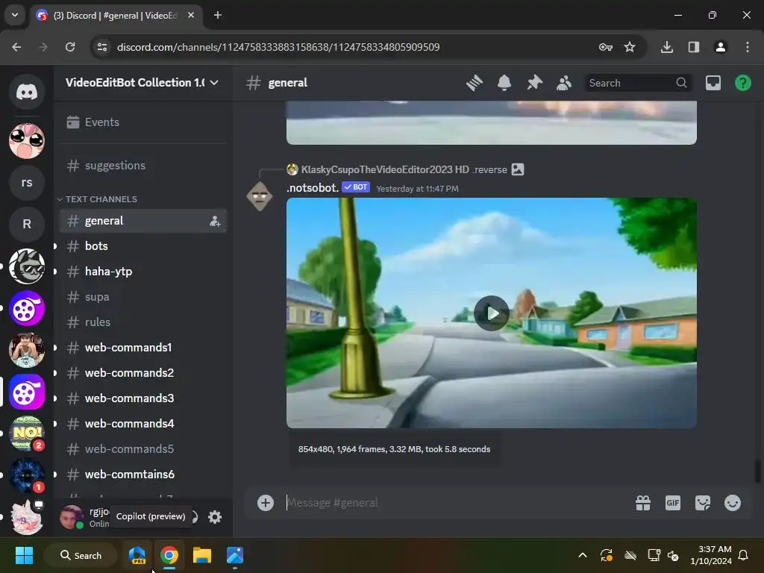Open the Windows Start menu

(x=25, y=555)
